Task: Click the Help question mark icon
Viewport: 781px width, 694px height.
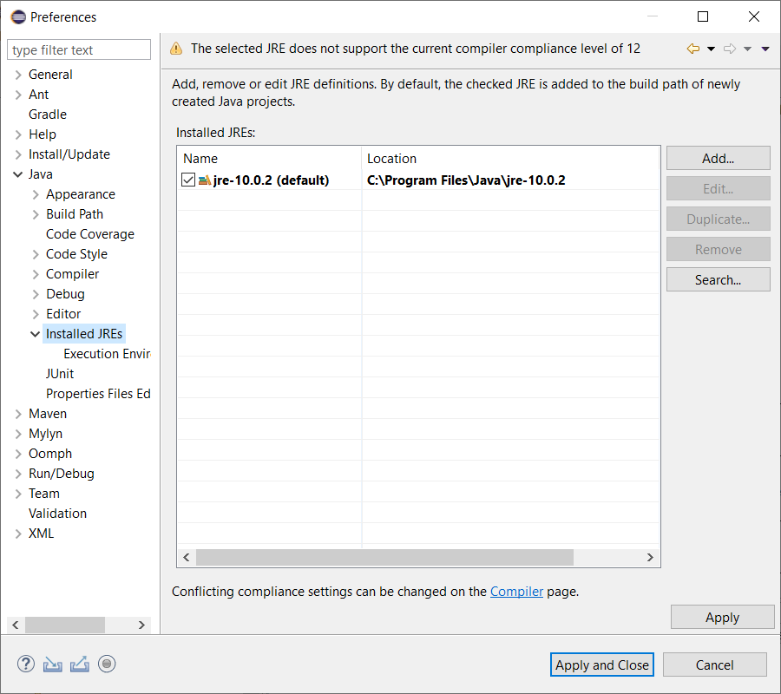Action: click(26, 665)
